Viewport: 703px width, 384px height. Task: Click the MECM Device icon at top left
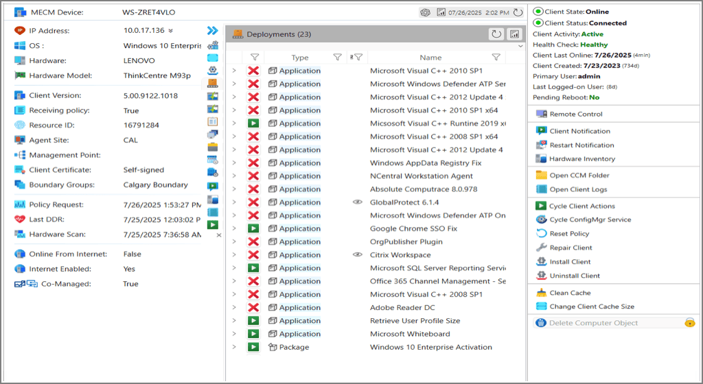coord(20,12)
